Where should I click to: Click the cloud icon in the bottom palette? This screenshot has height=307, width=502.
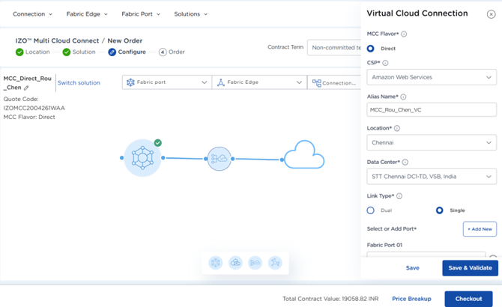click(235, 263)
